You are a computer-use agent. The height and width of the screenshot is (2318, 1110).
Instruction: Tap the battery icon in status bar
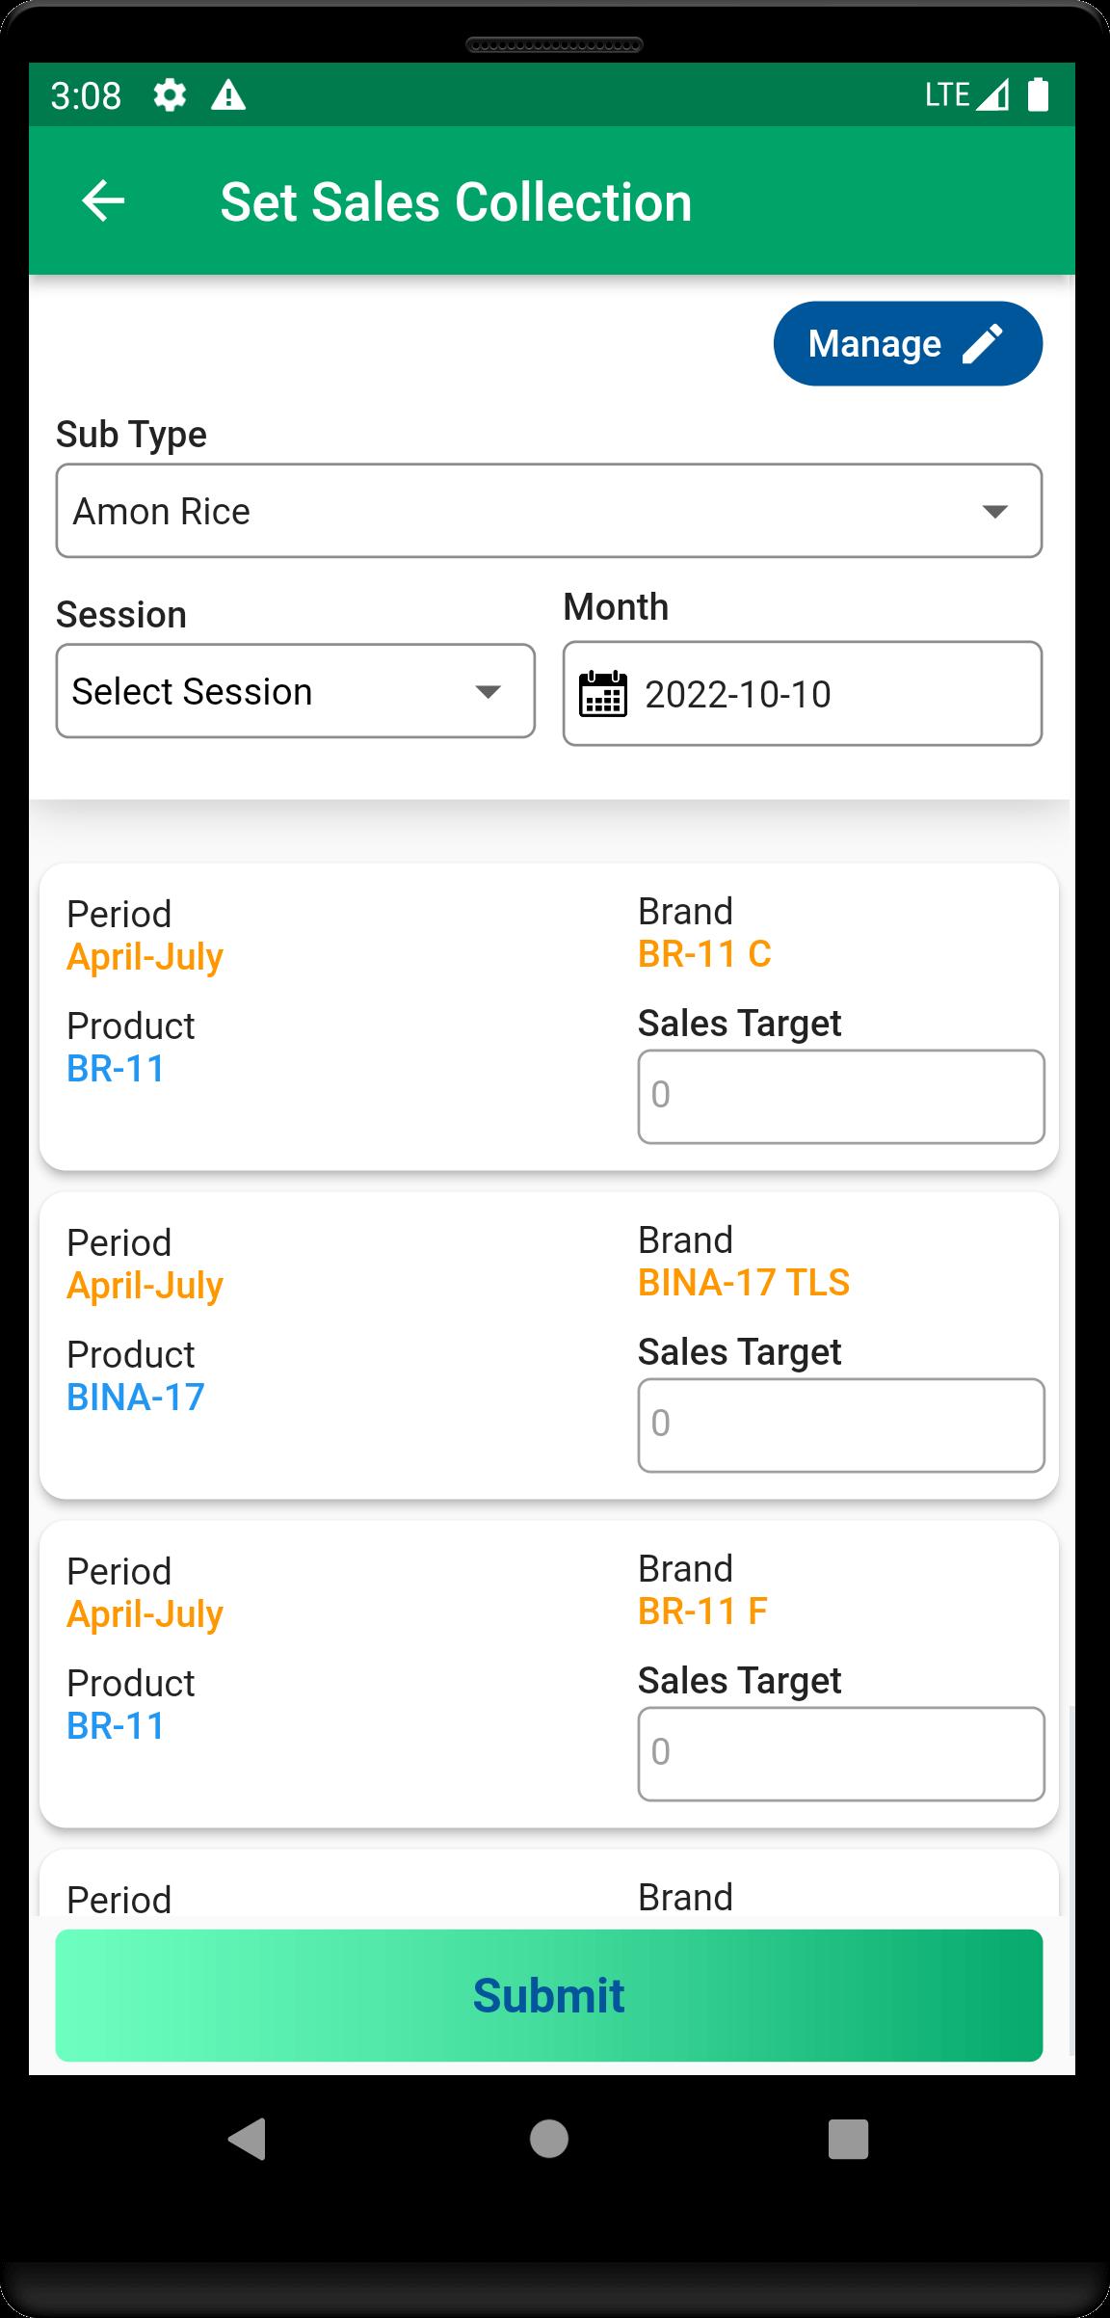click(x=1038, y=94)
